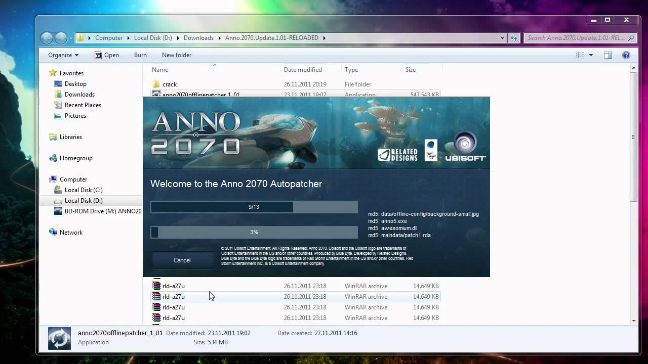This screenshot has width=648, height=364.
Task: Toggle the preview pane icon
Action: pyautogui.click(x=608, y=55)
